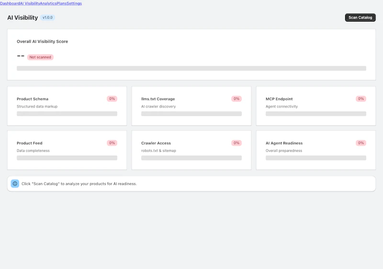Click the Overall preparedness subtitle

point(284,151)
